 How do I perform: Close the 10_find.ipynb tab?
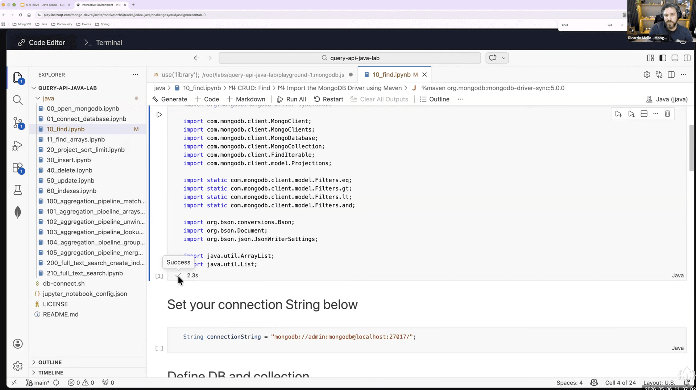click(x=424, y=75)
